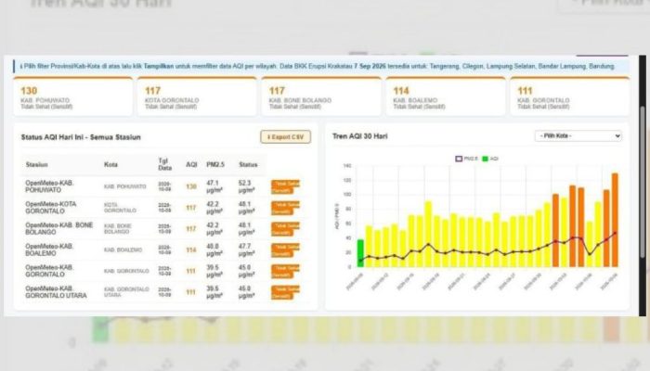Click the Status column header
Screen dimensions: 650x371
click(x=248, y=165)
